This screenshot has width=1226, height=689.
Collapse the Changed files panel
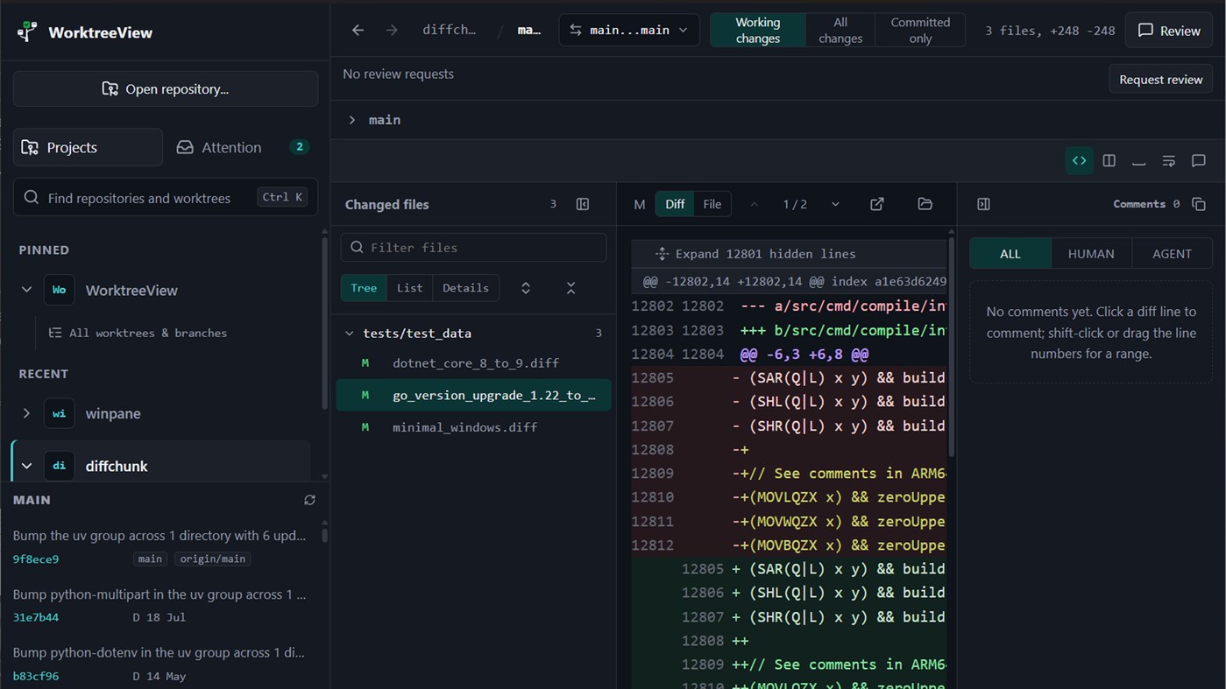(583, 204)
